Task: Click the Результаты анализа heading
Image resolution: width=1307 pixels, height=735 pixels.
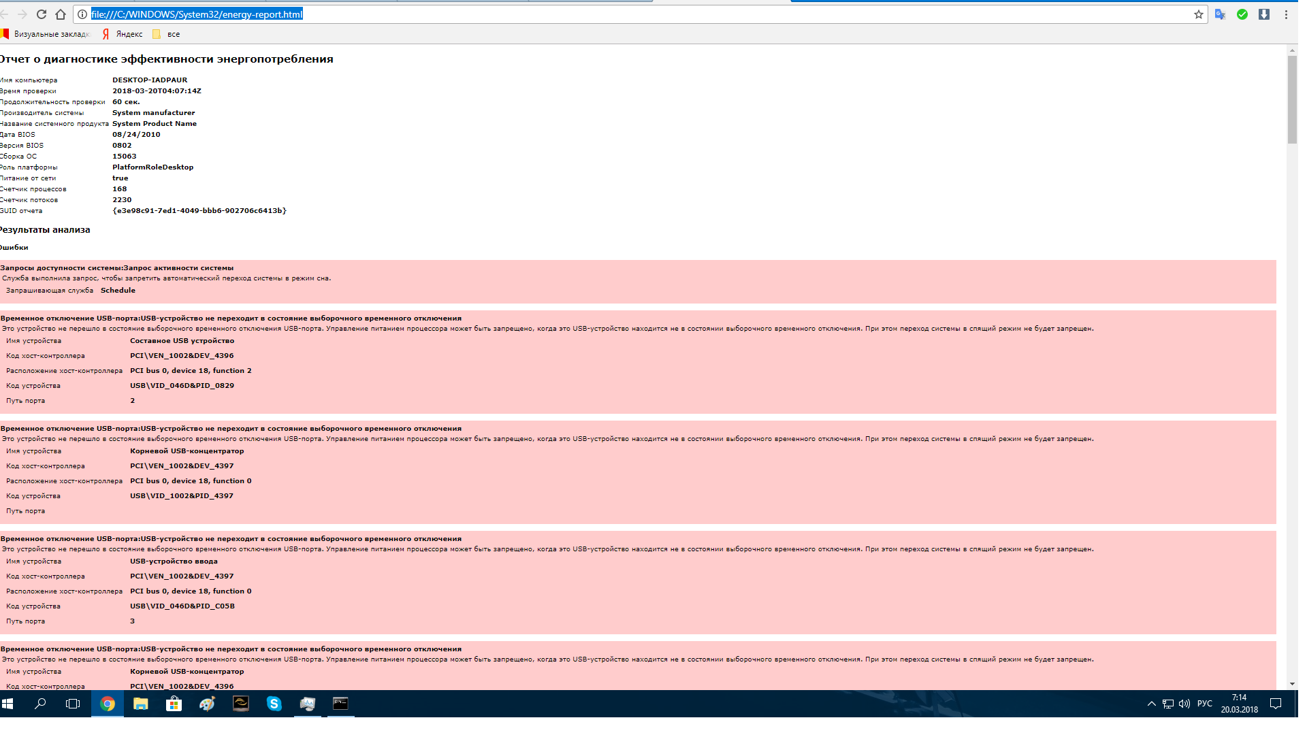Action: [x=45, y=230]
